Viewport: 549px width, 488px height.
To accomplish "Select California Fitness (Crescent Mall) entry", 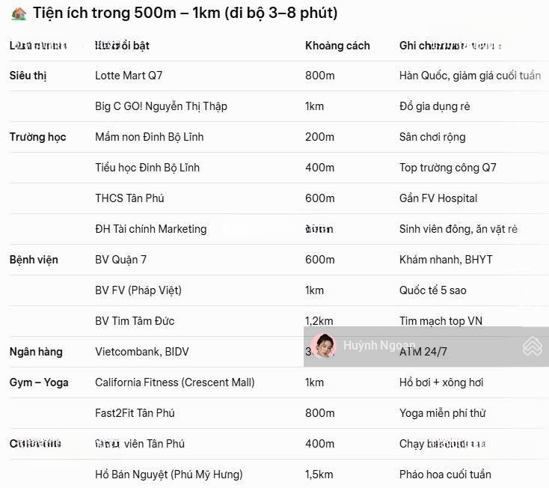I will [x=174, y=382].
